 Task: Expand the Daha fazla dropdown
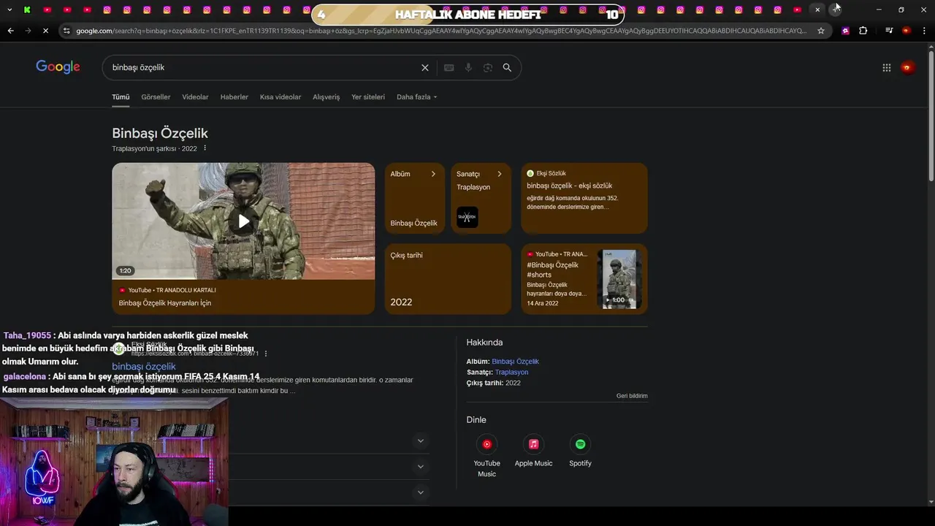416,97
